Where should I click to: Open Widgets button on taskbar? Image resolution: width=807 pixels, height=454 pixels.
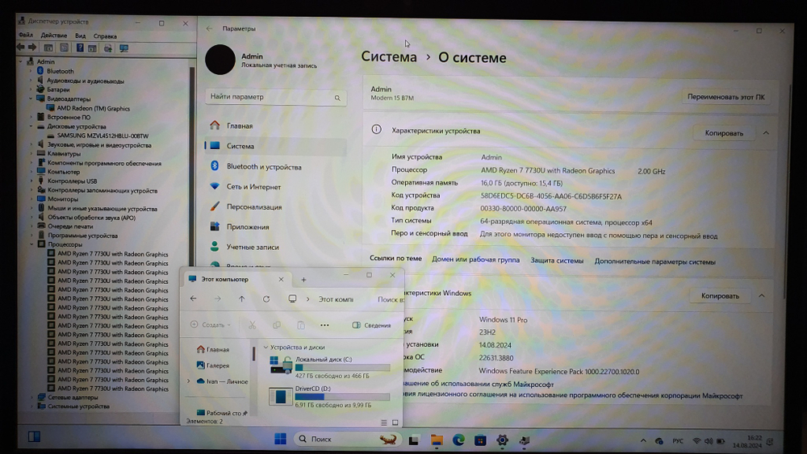(x=34, y=436)
